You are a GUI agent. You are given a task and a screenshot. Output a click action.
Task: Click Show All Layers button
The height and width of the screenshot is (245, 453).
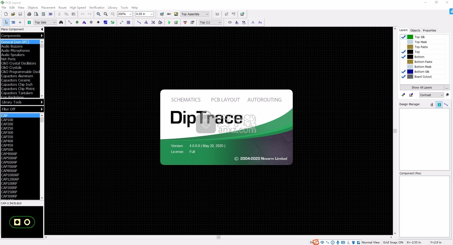(x=422, y=88)
